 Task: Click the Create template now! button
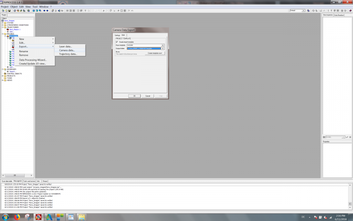[155, 53]
